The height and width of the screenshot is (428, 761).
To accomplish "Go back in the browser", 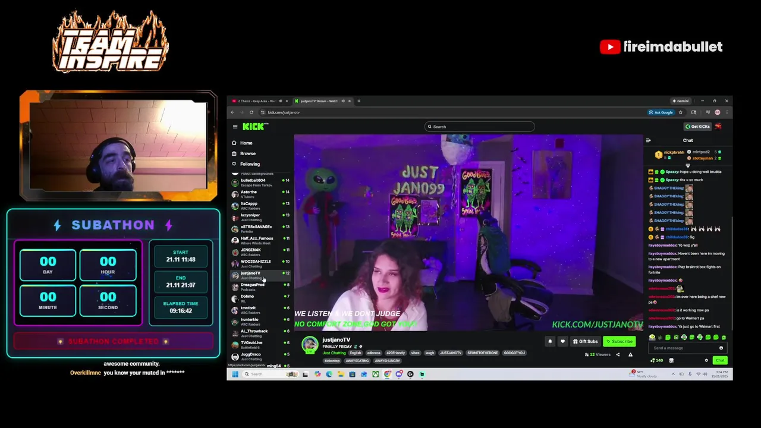I will (232, 112).
